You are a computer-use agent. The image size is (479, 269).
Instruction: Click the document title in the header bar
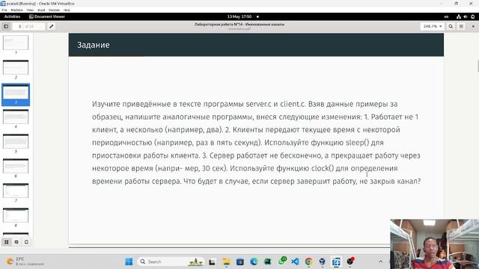[x=239, y=25]
